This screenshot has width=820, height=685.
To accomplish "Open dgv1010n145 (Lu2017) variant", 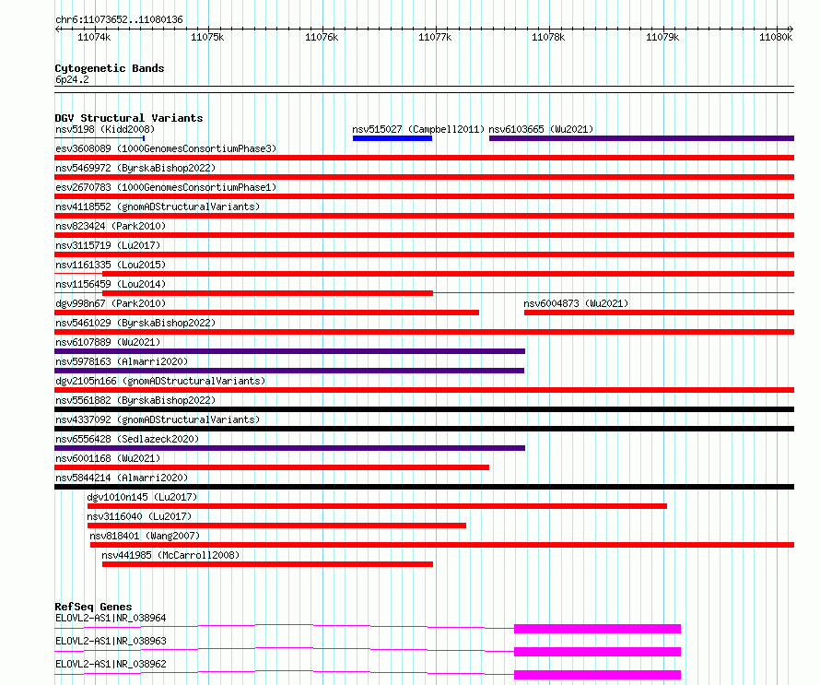I will (142, 497).
